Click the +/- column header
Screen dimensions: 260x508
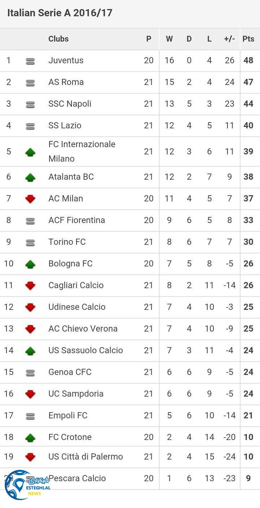(x=229, y=39)
